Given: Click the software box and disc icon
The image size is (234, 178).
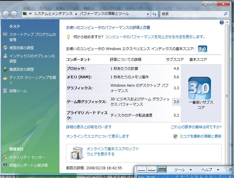Looking at the screenshot, I should click(x=77, y=153).
